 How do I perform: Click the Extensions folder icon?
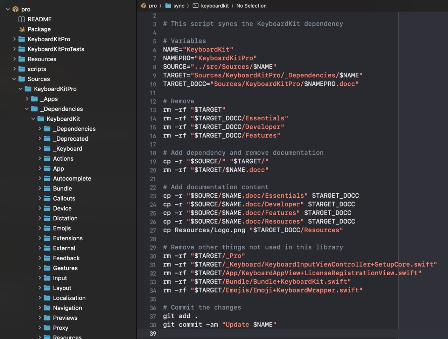tap(47, 238)
